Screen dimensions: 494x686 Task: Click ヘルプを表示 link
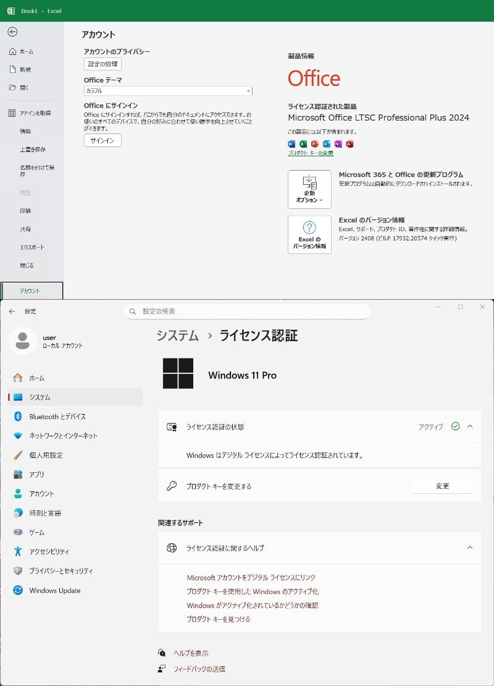(x=191, y=653)
